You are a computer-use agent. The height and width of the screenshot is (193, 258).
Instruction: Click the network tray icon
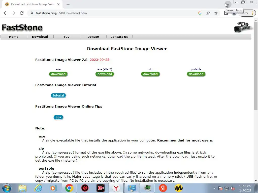227,188
